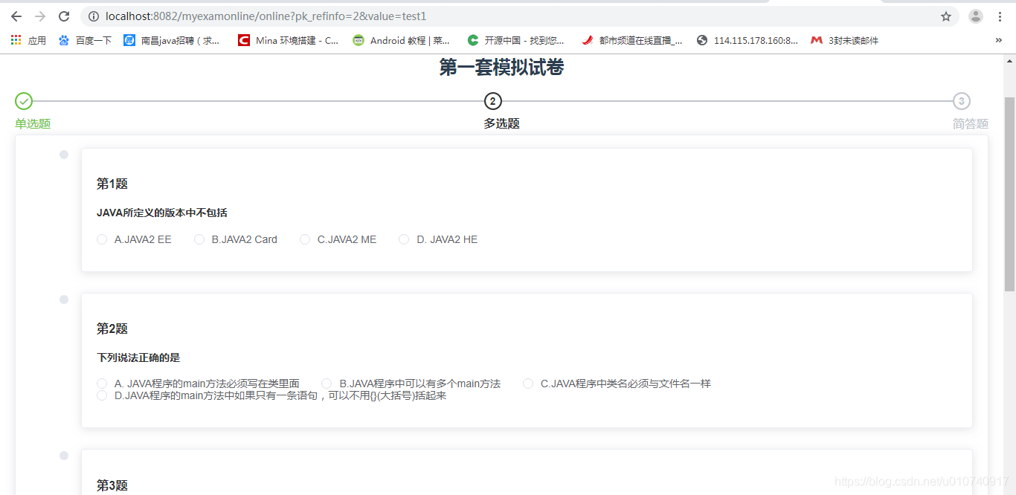Click the 第3题 heading
The image size is (1016, 495).
112,485
